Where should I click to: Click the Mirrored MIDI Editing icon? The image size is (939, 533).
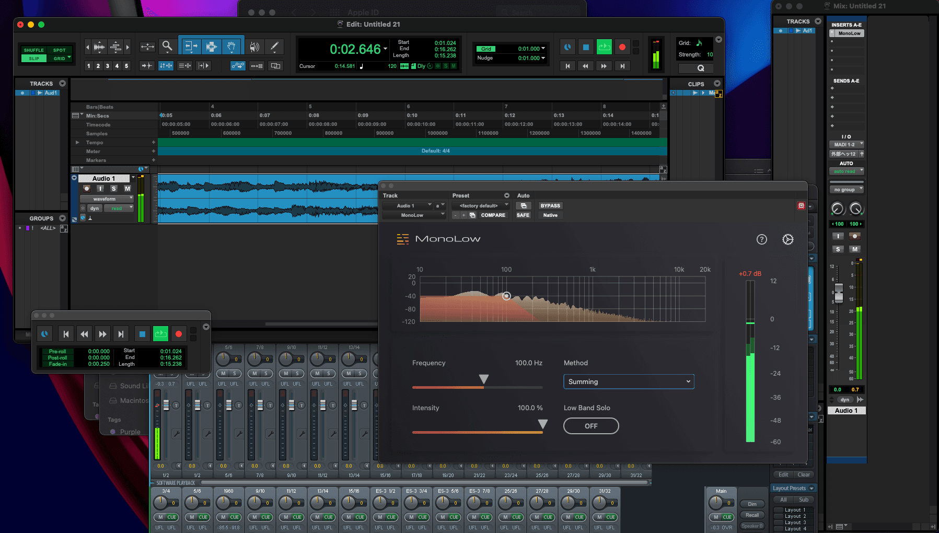257,66
